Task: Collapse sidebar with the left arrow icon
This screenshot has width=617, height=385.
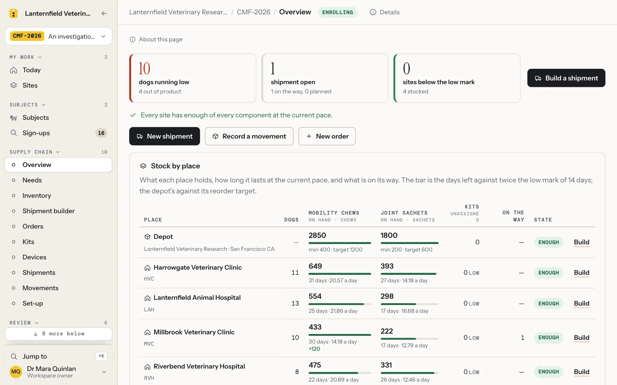Action: pos(104,13)
